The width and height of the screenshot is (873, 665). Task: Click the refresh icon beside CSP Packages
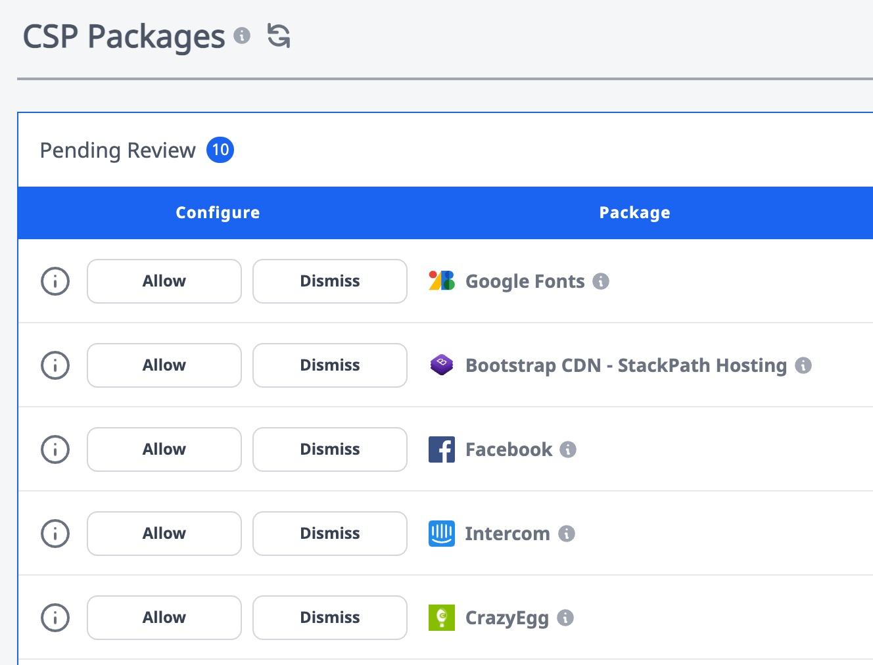tap(279, 35)
